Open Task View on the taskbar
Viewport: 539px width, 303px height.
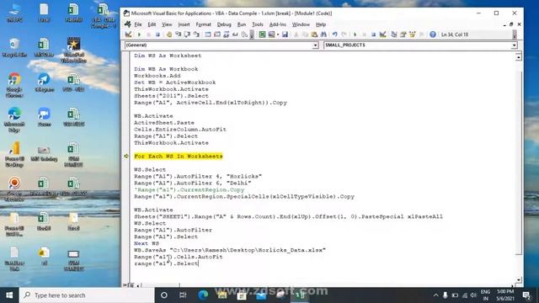pyautogui.click(x=183, y=295)
